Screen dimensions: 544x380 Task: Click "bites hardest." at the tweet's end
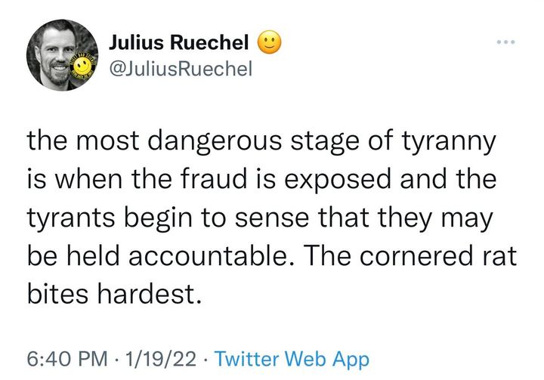115,292
